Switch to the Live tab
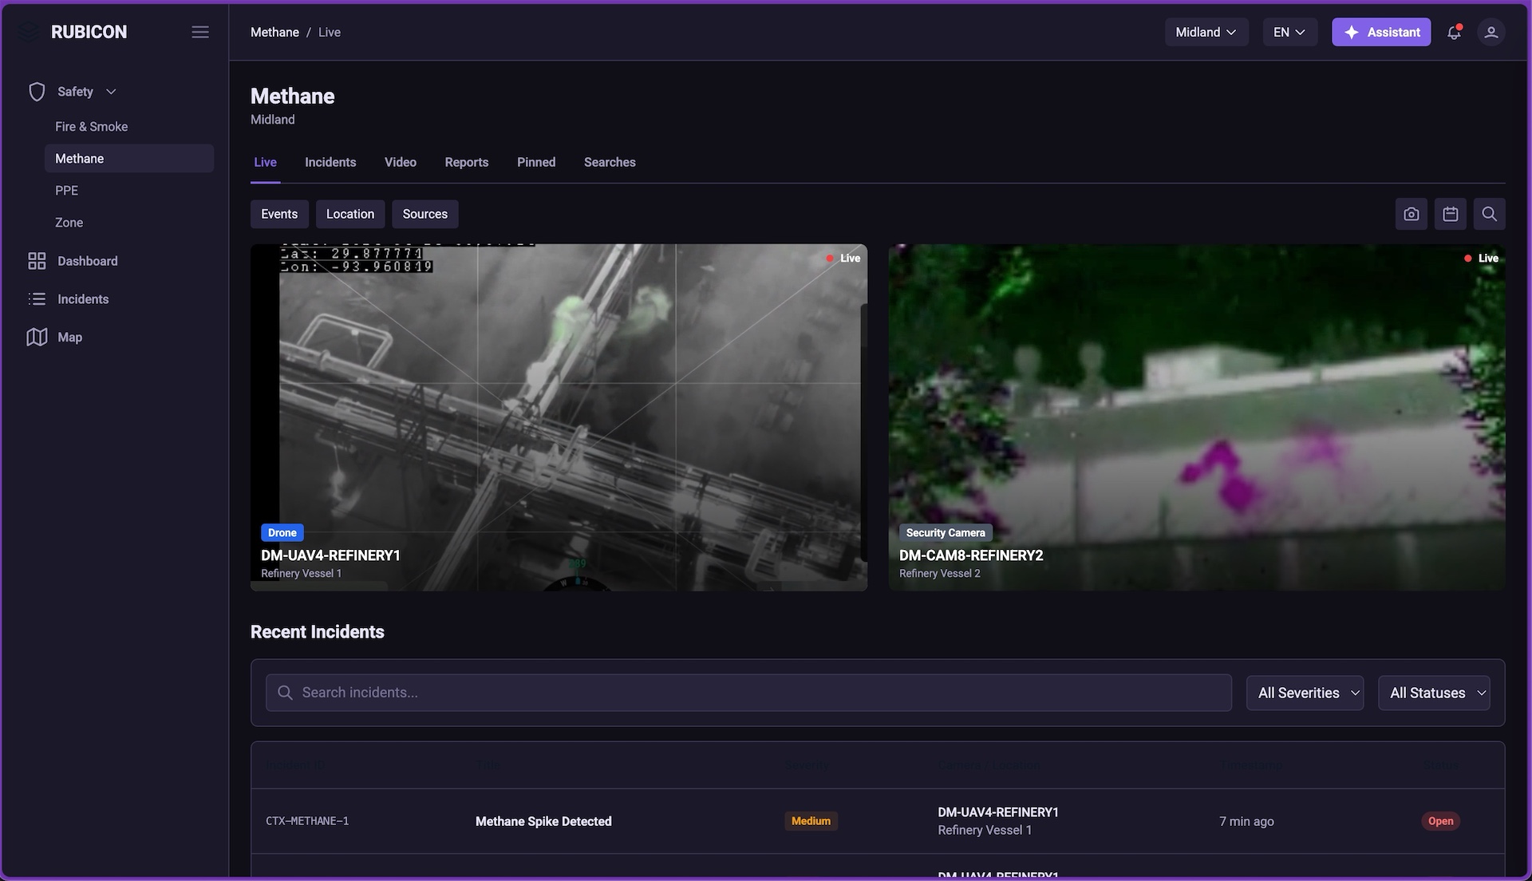The width and height of the screenshot is (1532, 881). [265, 162]
